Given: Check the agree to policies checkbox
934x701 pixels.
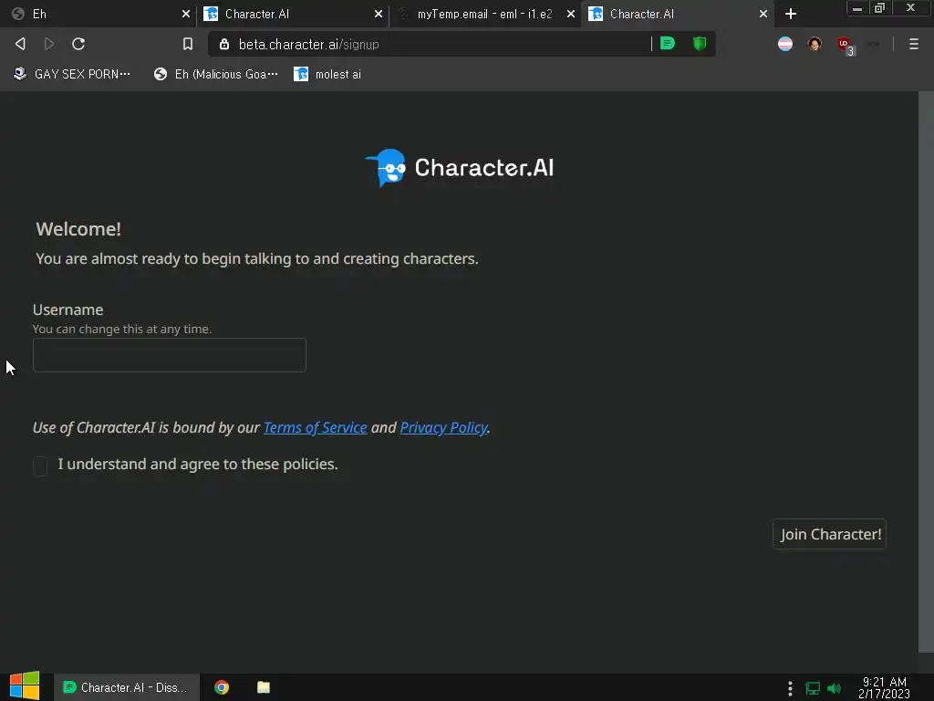Looking at the screenshot, I should (x=40, y=466).
